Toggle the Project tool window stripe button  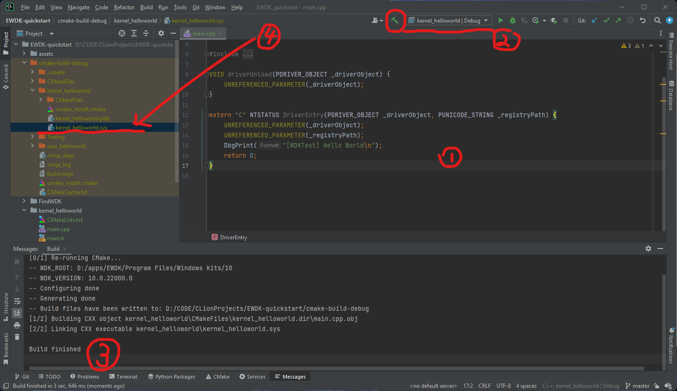tap(6, 43)
